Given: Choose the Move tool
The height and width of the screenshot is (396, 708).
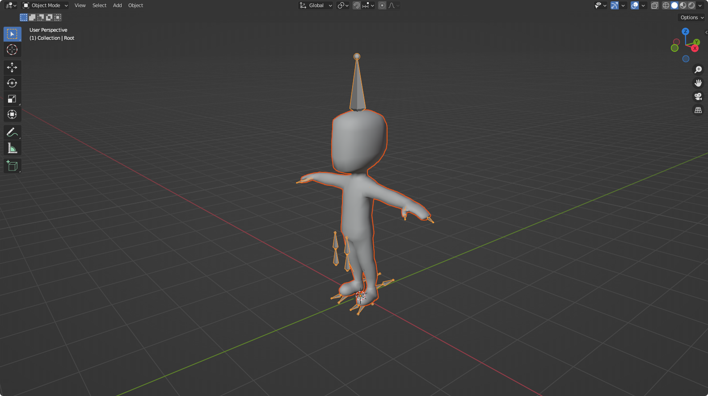Looking at the screenshot, I should coord(12,67).
